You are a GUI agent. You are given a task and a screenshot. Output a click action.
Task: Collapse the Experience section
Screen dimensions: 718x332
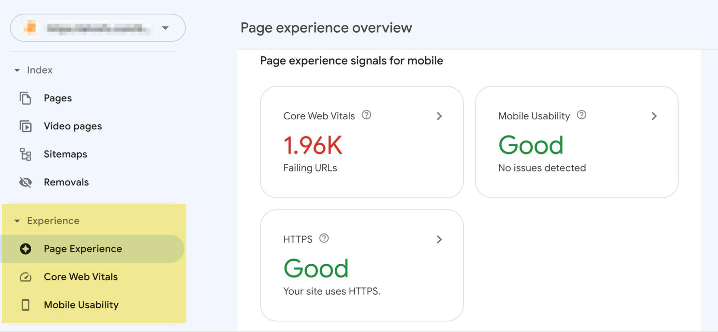coord(17,221)
